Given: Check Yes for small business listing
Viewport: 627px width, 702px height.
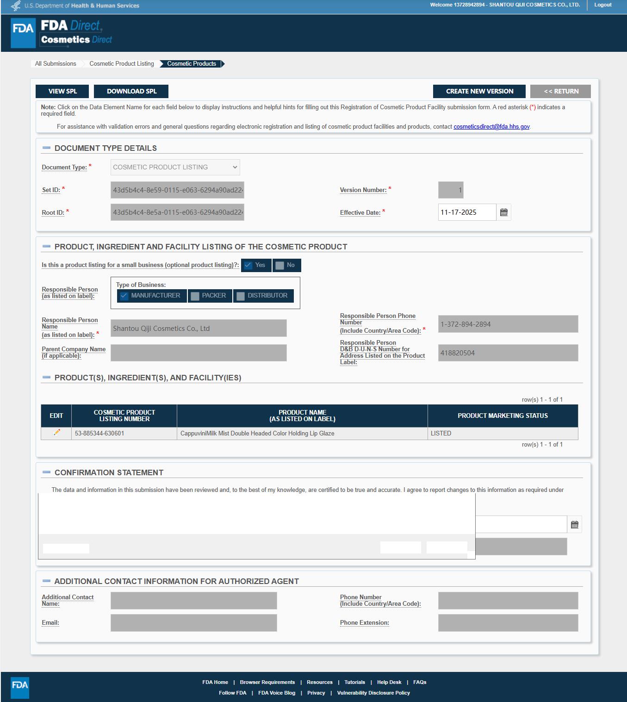Looking at the screenshot, I should (x=248, y=265).
